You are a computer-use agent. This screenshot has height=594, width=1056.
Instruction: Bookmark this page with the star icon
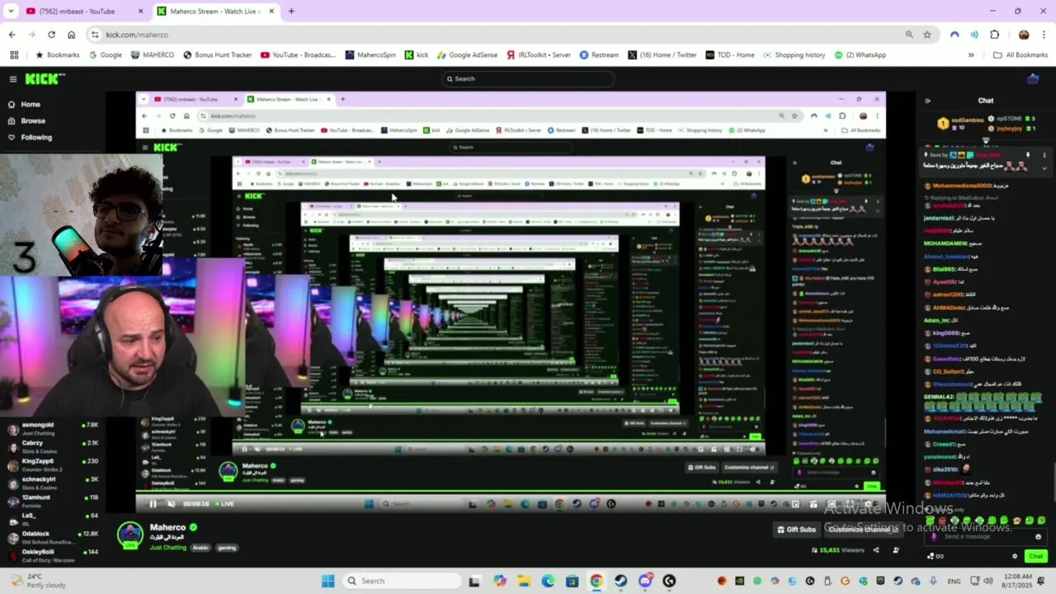tap(927, 35)
